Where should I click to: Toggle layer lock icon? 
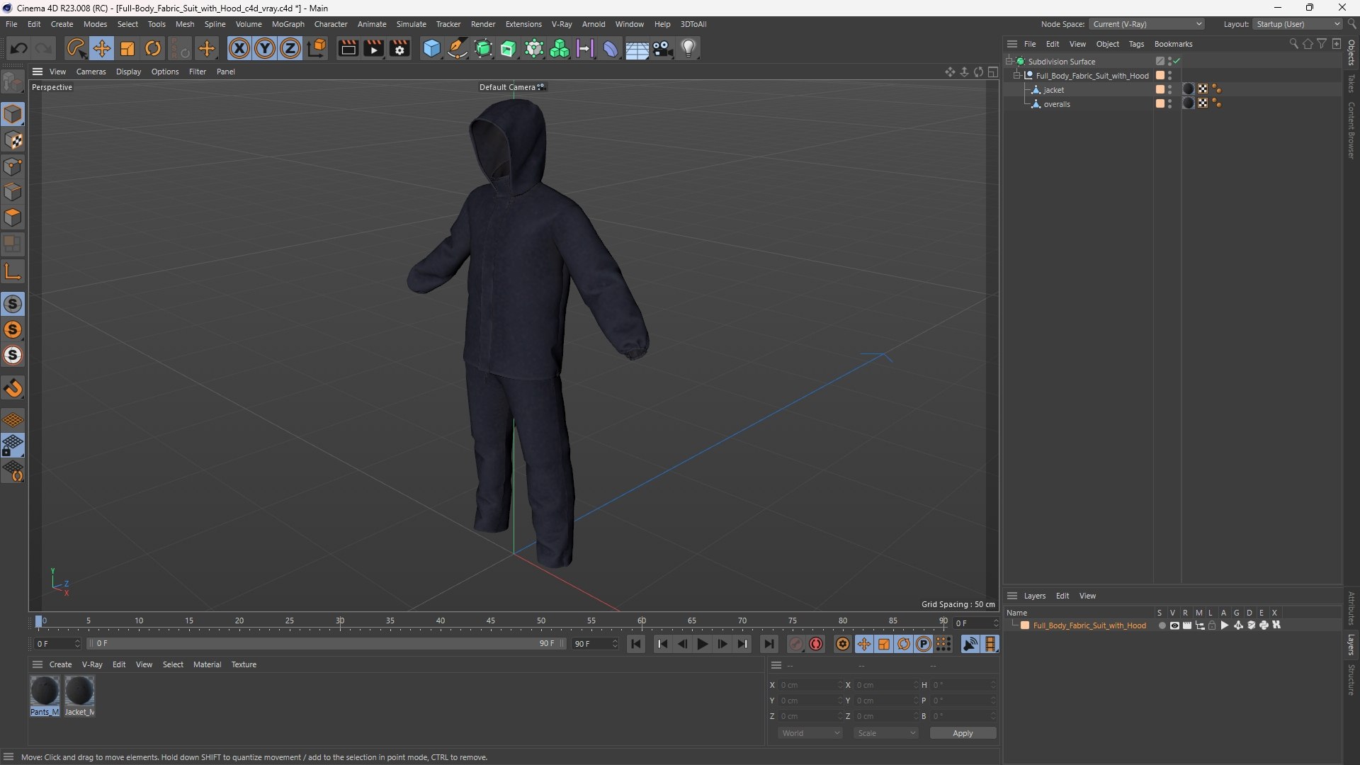1212,625
